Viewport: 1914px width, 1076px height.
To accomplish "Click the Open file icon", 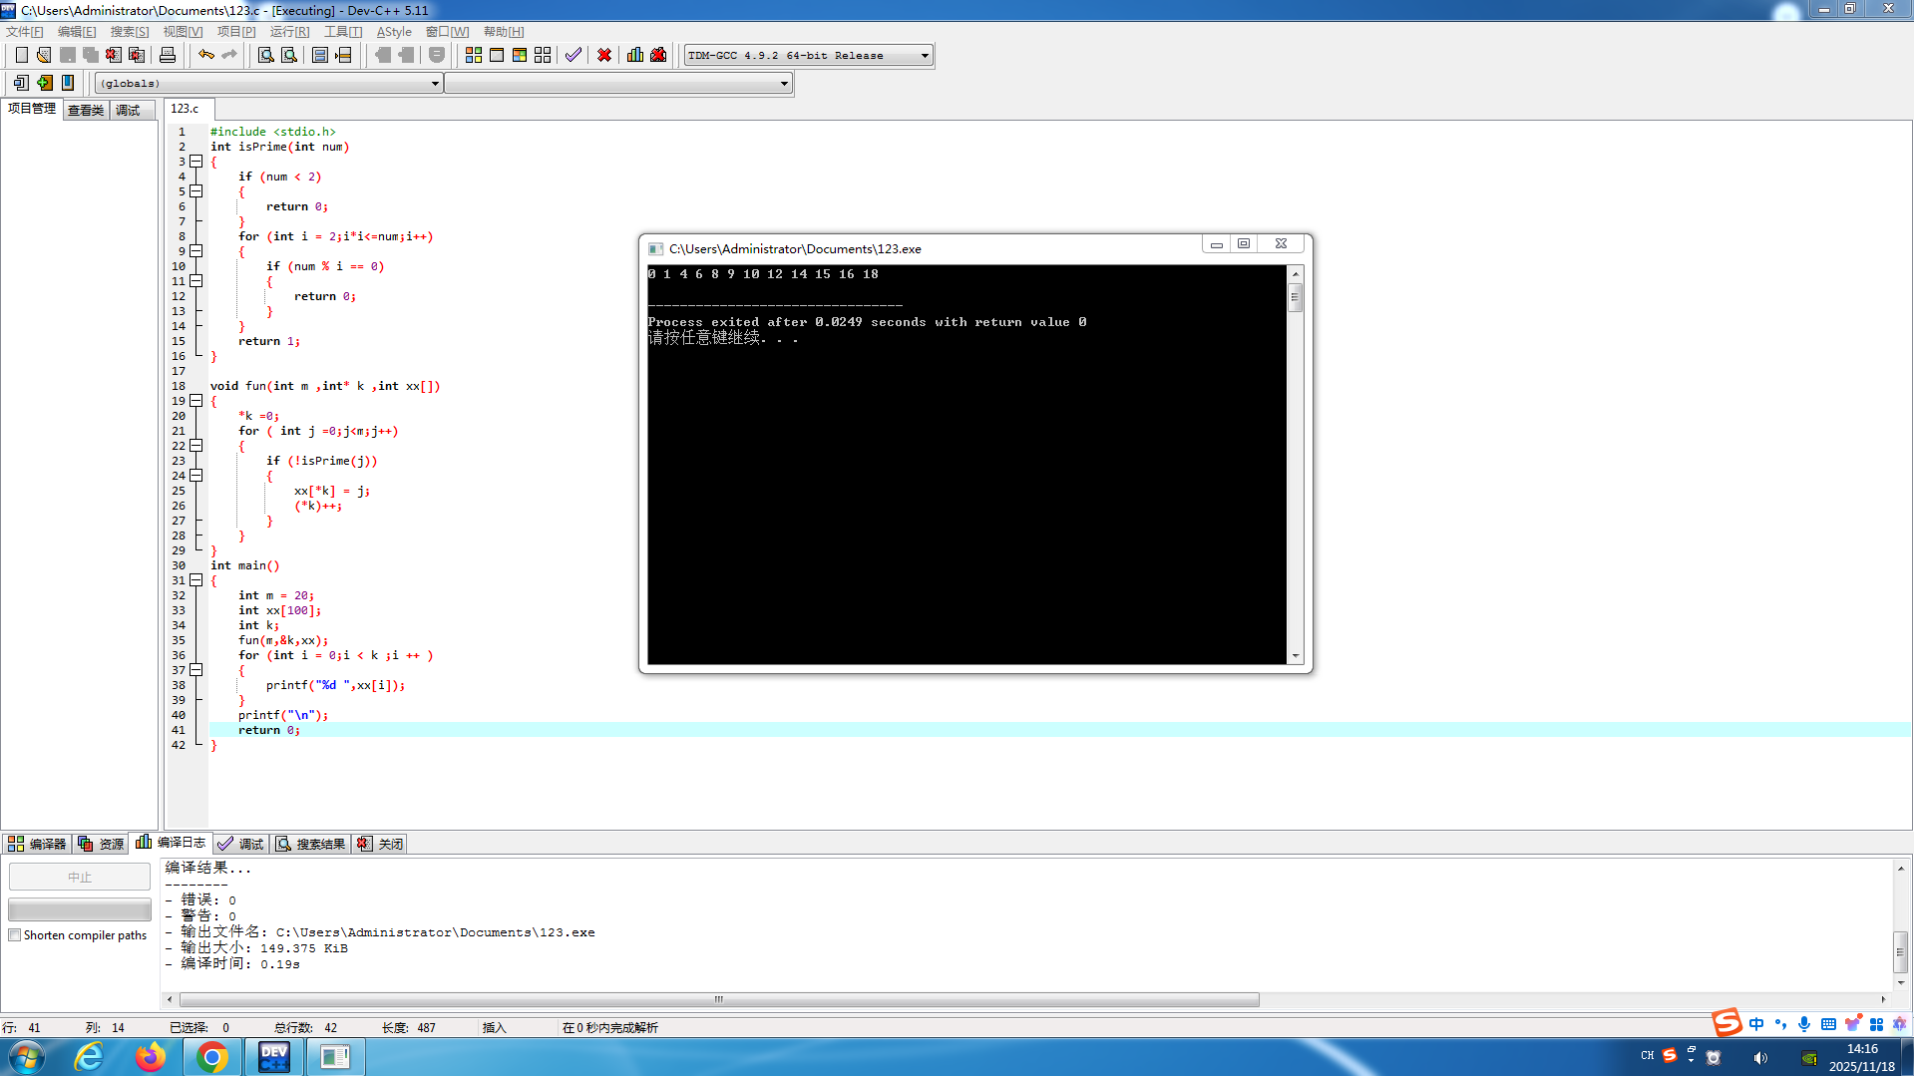I will (x=44, y=55).
